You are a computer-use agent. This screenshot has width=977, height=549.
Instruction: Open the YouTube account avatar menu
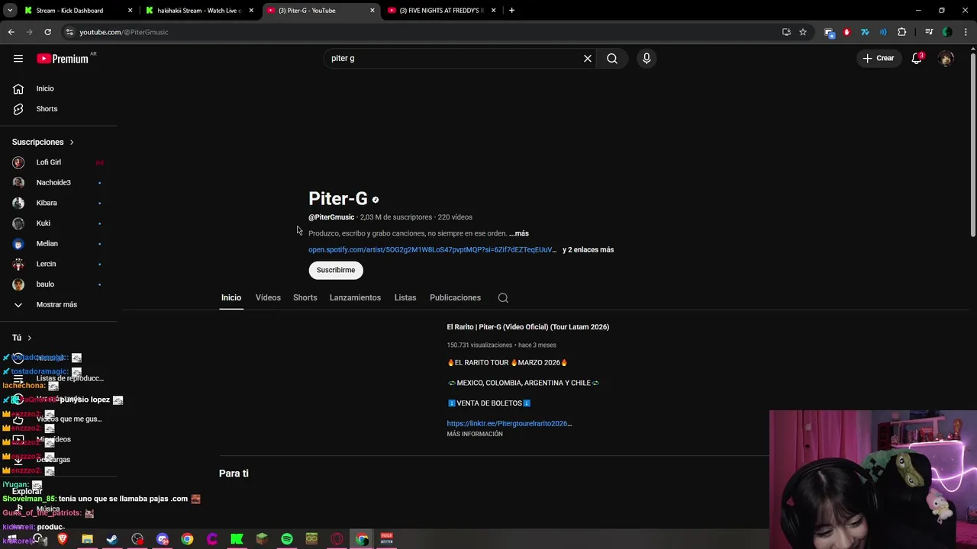[x=946, y=59]
